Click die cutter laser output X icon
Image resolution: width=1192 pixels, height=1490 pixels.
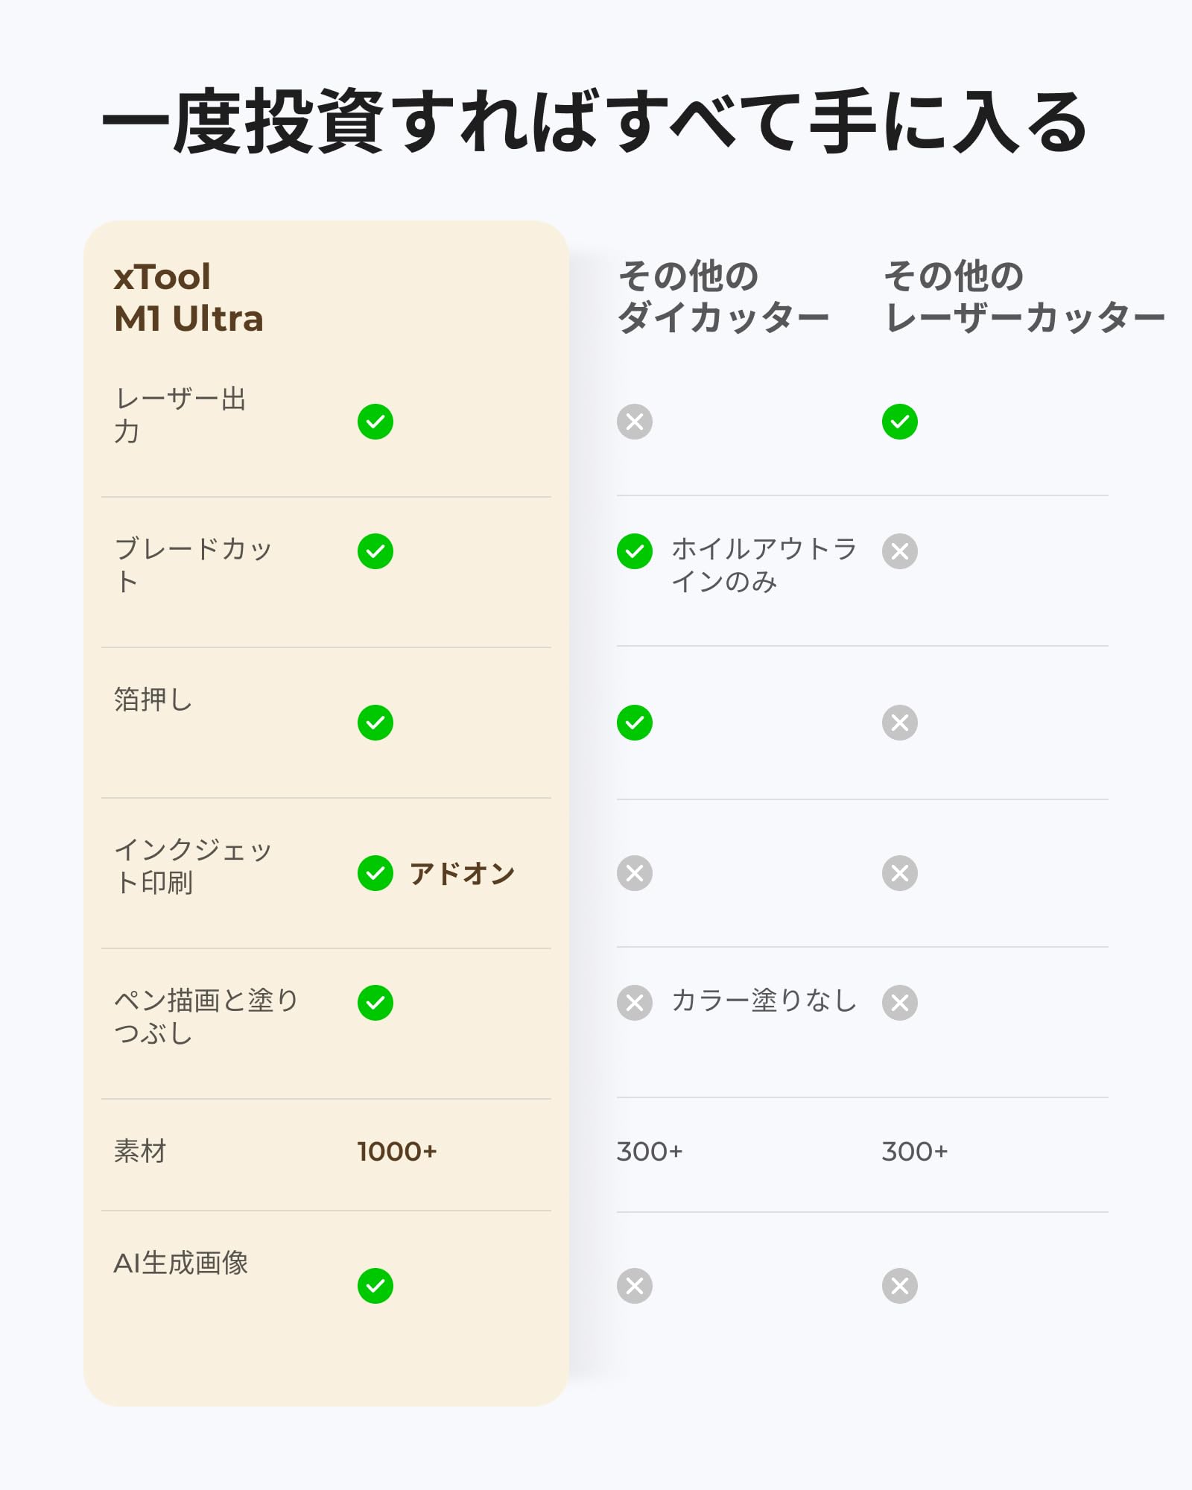(635, 422)
